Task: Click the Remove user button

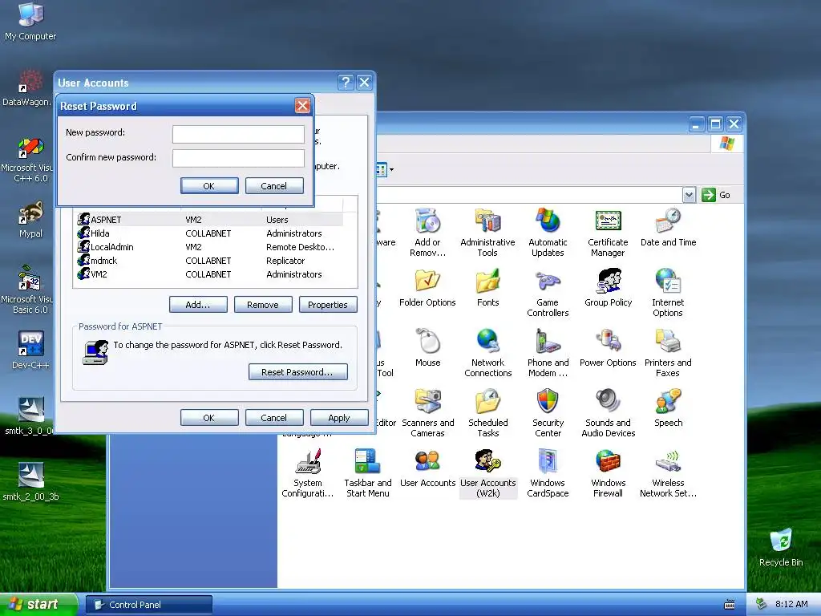Action: click(x=263, y=304)
